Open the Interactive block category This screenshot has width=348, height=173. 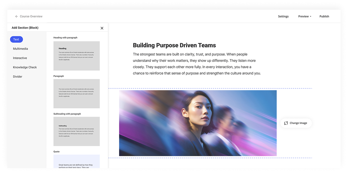[x=20, y=58]
